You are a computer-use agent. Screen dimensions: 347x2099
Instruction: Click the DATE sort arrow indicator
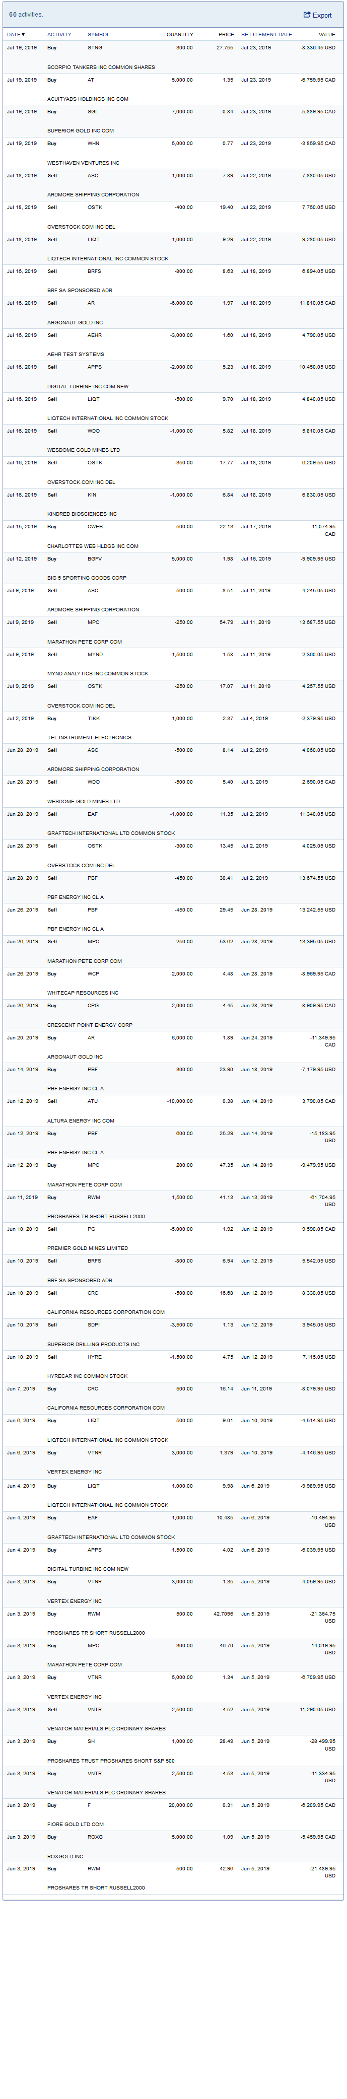click(24, 35)
